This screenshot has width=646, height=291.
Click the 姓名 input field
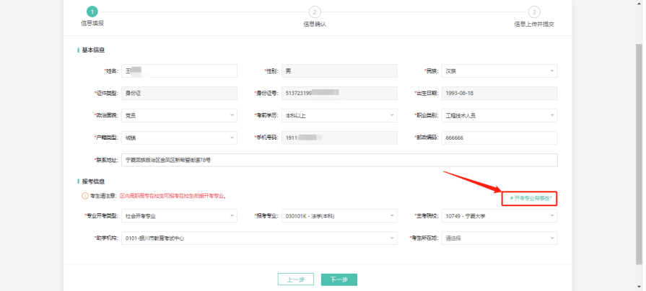(179, 71)
